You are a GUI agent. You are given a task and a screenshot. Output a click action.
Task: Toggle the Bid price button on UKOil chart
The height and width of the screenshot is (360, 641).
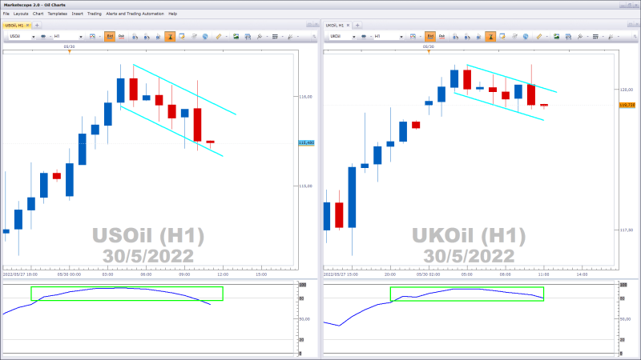[x=430, y=36]
